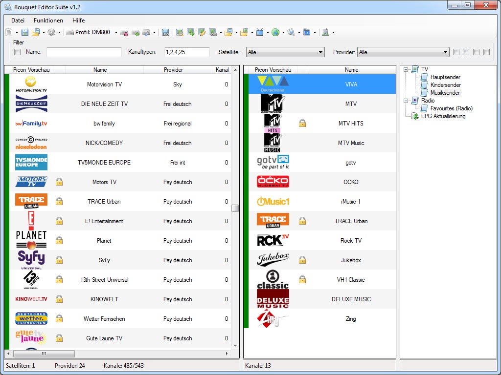This screenshot has width=501, height=375.
Task: Open dropdown arrow beside new document icon
Action: (x=17, y=33)
